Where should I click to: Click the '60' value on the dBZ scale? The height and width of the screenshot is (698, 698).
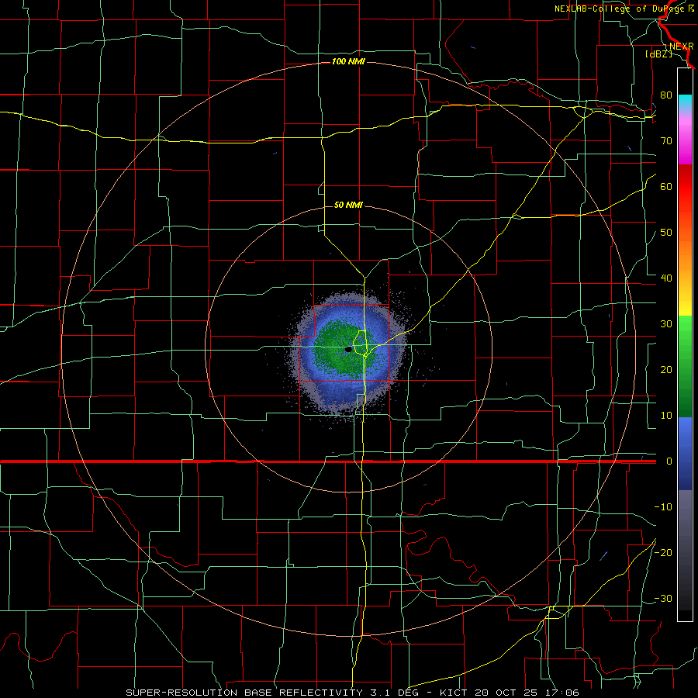[666, 186]
